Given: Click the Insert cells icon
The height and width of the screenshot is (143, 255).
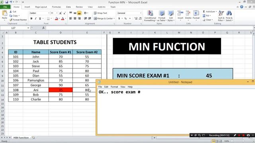Looking at the screenshot, I should pos(180,13).
